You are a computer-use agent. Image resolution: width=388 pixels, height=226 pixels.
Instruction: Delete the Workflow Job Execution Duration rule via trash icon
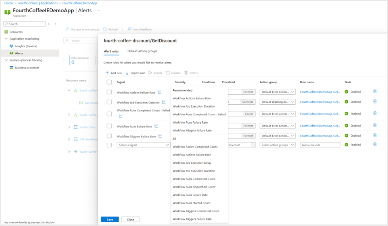375,102
